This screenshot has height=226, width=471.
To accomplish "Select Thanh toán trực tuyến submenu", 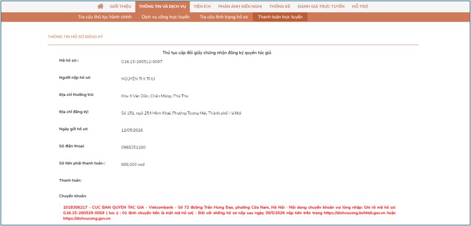I will coord(280,17).
